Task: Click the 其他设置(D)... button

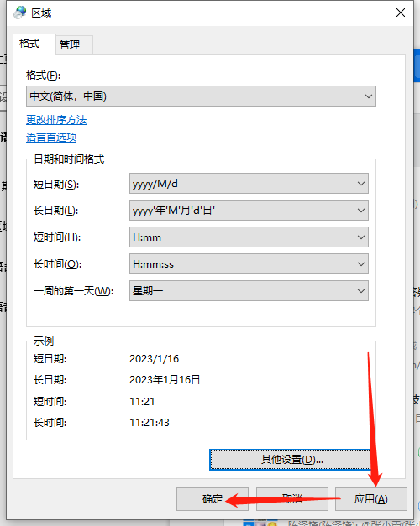Action: click(291, 460)
